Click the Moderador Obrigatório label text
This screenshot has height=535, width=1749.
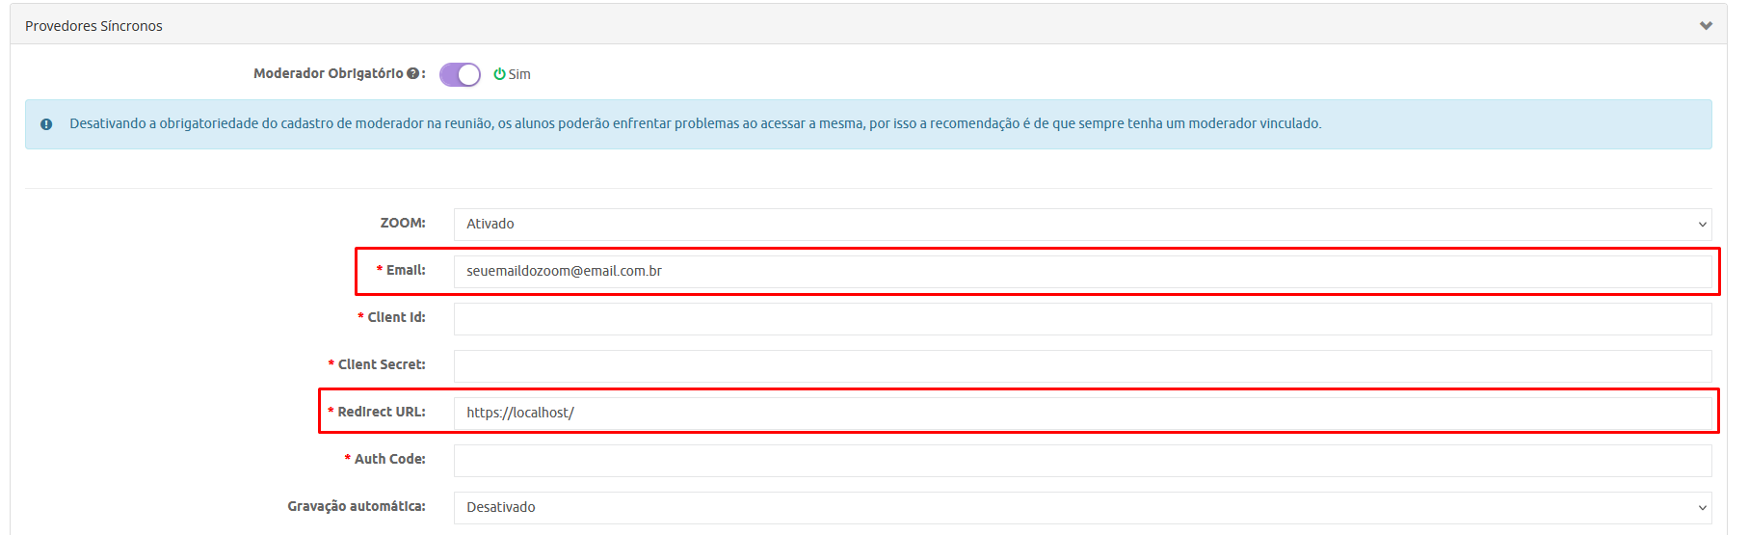pyautogui.click(x=328, y=74)
